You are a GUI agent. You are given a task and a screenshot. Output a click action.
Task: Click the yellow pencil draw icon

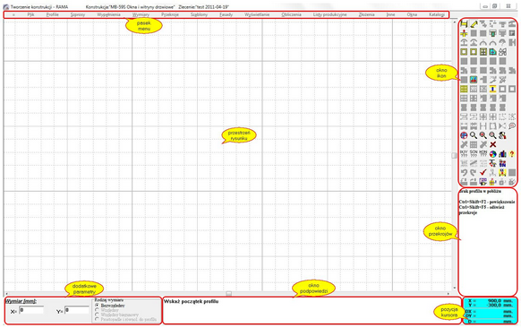(474, 23)
